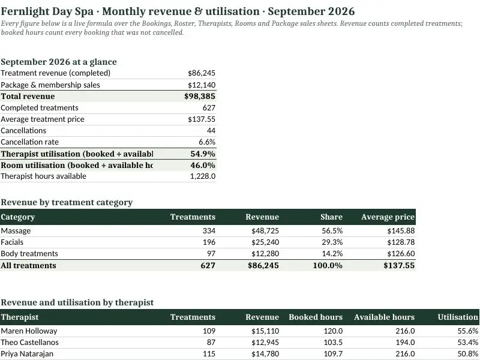Viewport: 480px width, 360px height.
Task: Select Massage average price $145.88
Action: (401, 230)
